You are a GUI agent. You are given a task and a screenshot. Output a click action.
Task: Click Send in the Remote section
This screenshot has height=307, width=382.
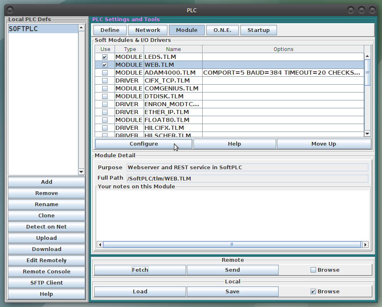(233, 270)
